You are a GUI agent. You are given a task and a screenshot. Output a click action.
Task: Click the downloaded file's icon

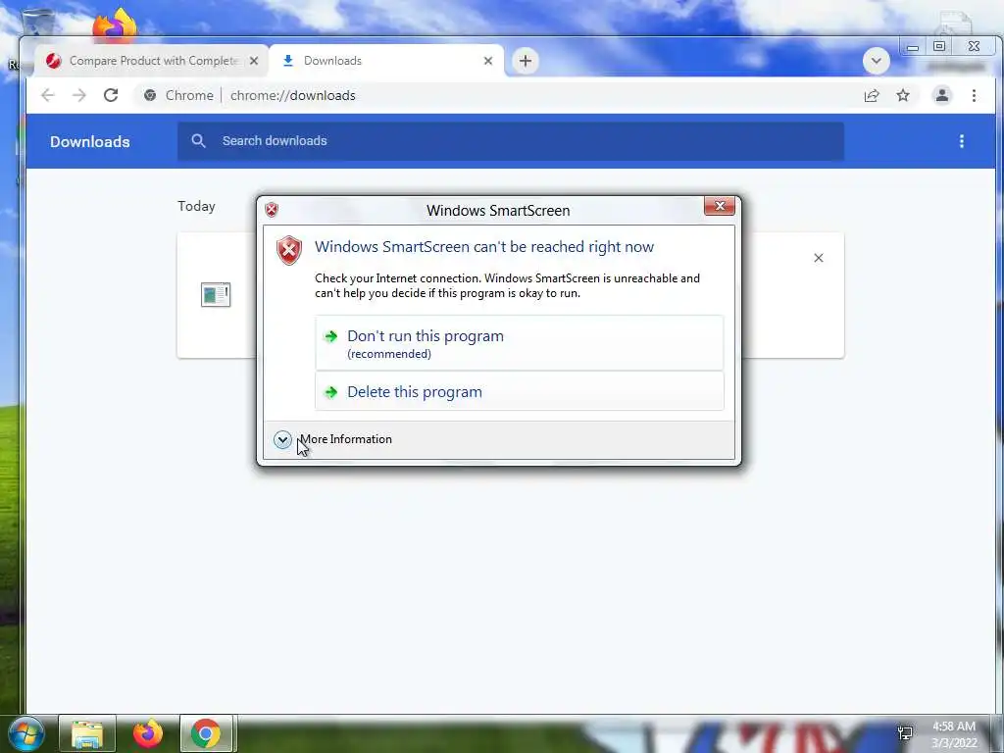click(x=216, y=294)
